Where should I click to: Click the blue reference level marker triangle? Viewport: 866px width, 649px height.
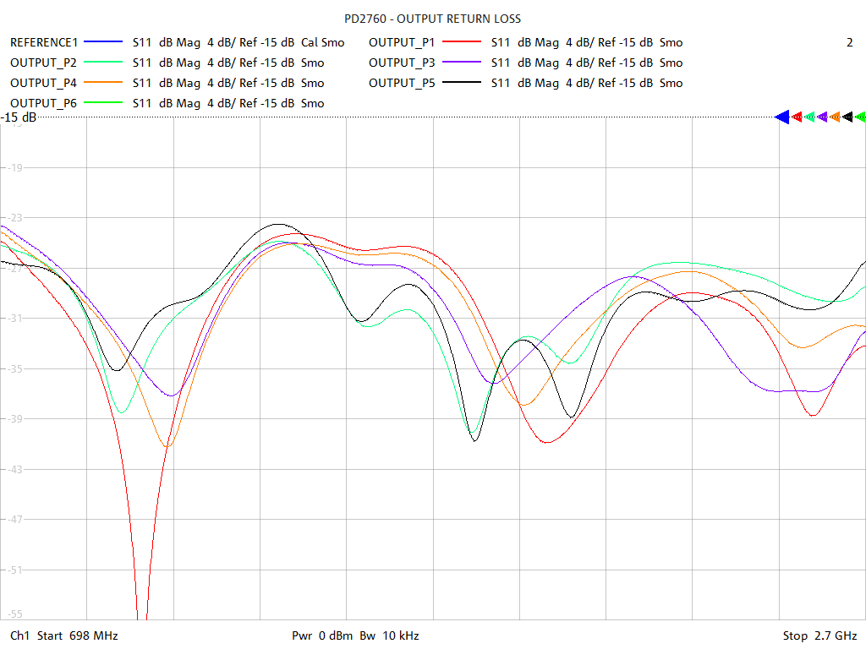782,117
